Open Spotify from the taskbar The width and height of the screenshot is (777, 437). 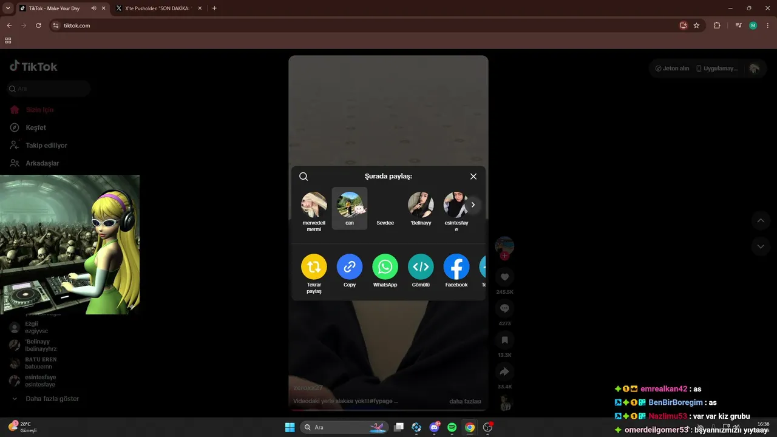tap(452, 427)
